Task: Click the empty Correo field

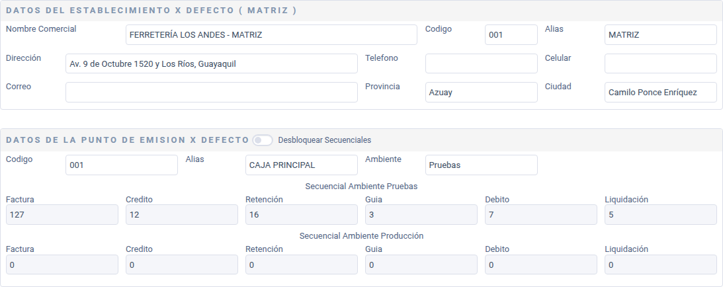Action: 211,92
